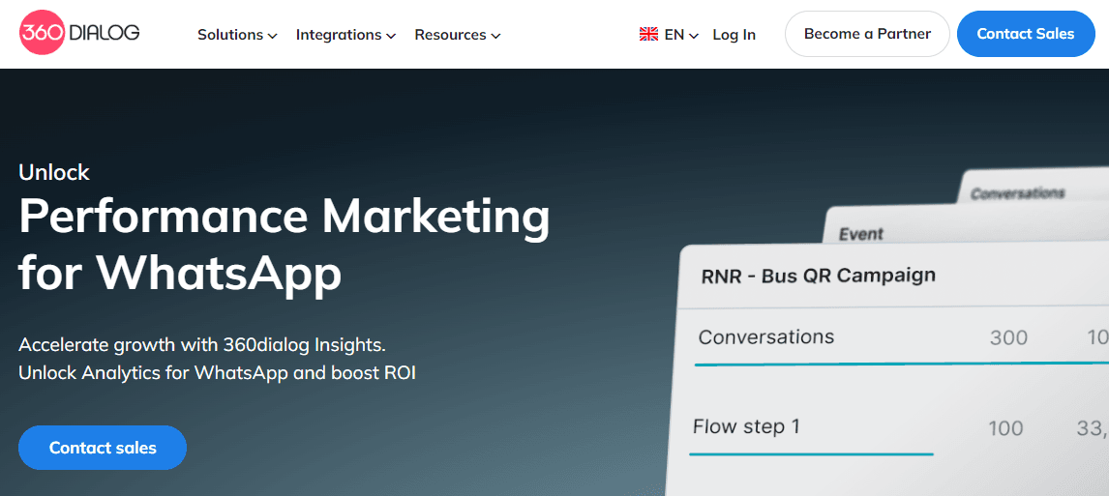Expand the chevron beside Integrations
The height and width of the screenshot is (496, 1109).
[391, 36]
